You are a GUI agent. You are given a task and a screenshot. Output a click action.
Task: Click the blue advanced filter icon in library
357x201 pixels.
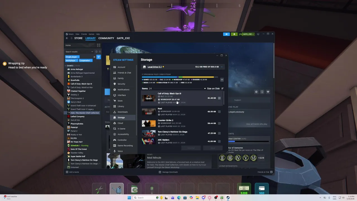(x=98, y=57)
